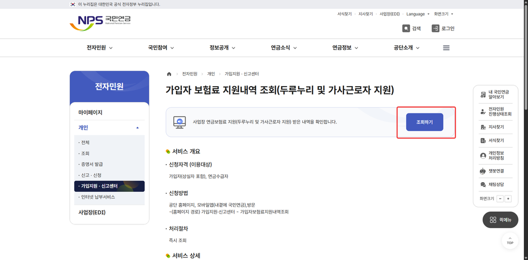Click the 서비스 상세 heading

click(186, 256)
